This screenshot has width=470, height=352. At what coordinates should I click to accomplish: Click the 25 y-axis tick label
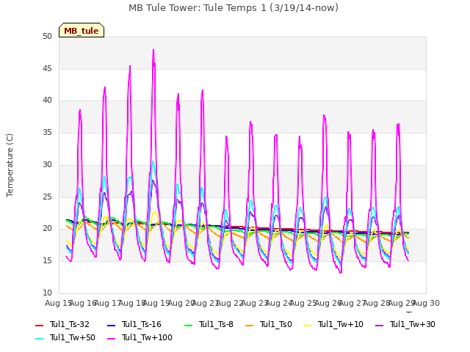47,197
